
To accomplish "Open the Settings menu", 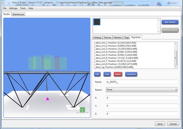I will (13, 8).
